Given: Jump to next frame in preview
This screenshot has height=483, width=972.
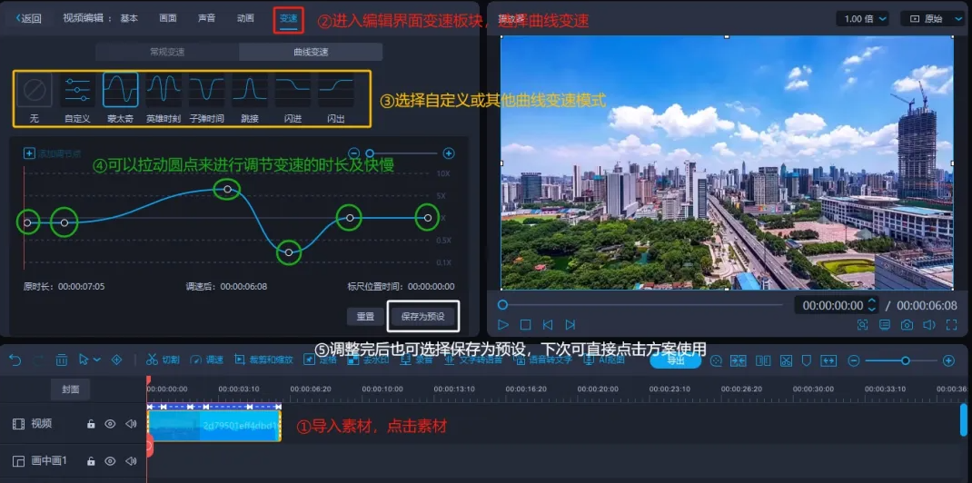Looking at the screenshot, I should (x=570, y=324).
